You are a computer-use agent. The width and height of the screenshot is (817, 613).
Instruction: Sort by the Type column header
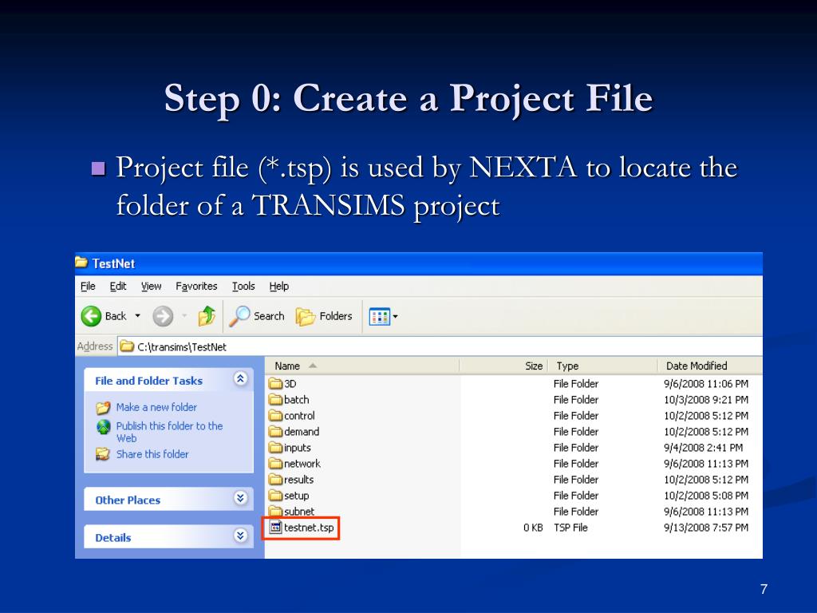[603, 366]
